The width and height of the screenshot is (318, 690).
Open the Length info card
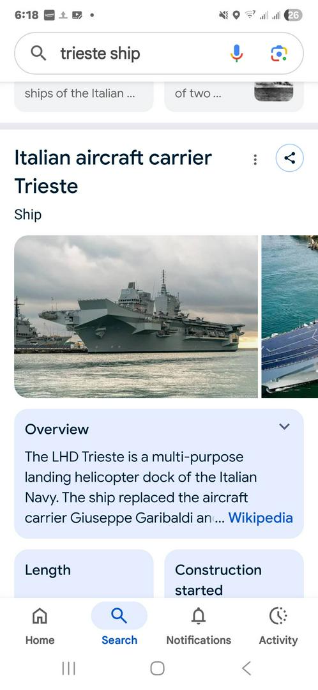(x=84, y=573)
